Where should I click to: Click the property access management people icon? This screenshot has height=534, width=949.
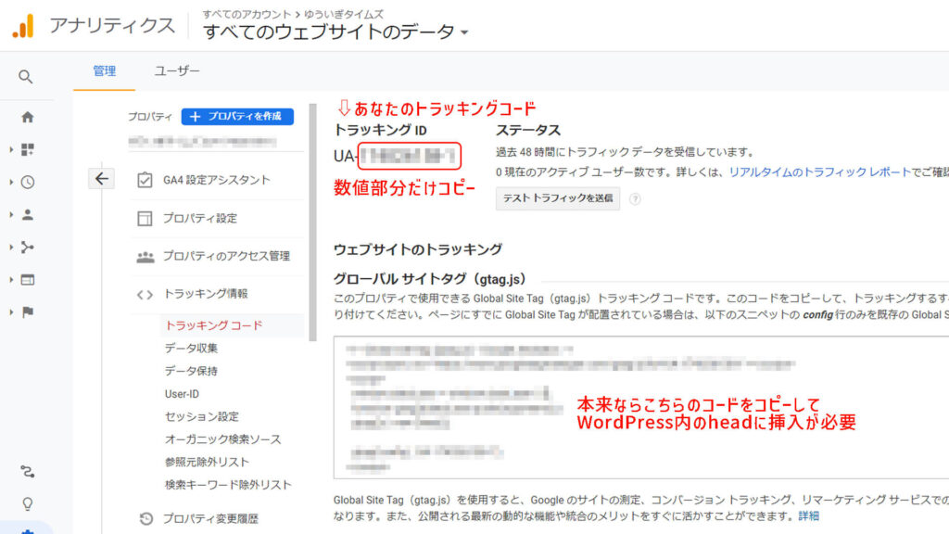click(x=145, y=257)
